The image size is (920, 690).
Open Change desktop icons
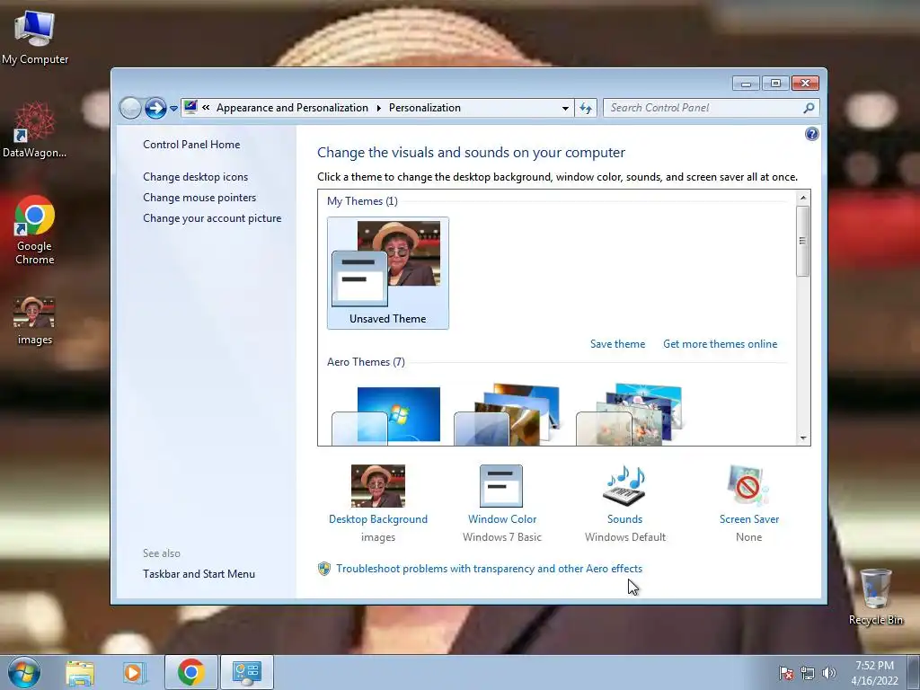195,177
